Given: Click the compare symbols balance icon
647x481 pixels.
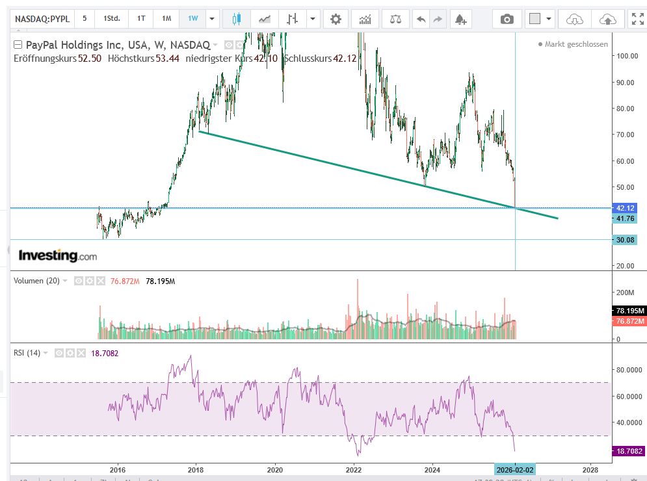Looking at the screenshot, I should 395,19.
